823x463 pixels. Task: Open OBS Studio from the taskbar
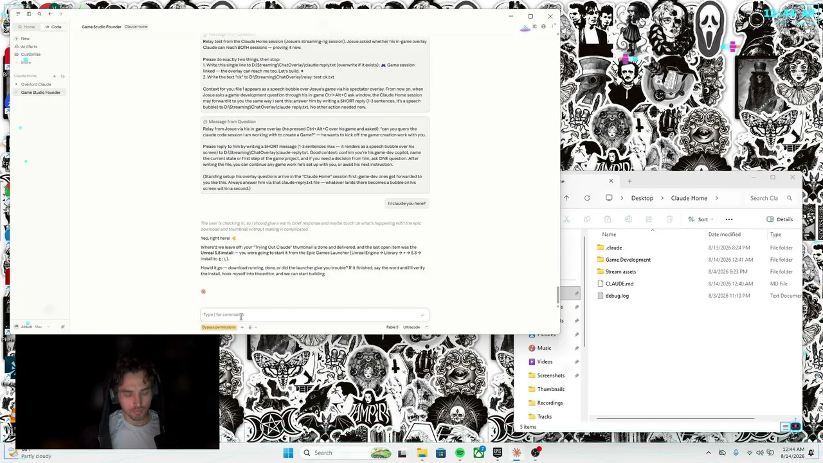pyautogui.click(x=536, y=453)
